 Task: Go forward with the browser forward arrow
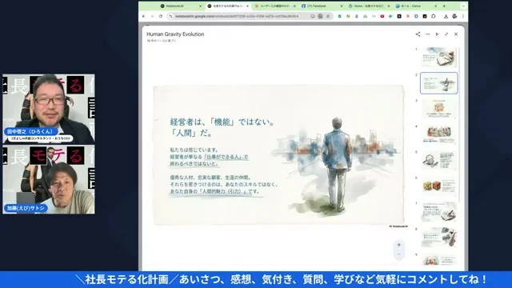click(152, 16)
